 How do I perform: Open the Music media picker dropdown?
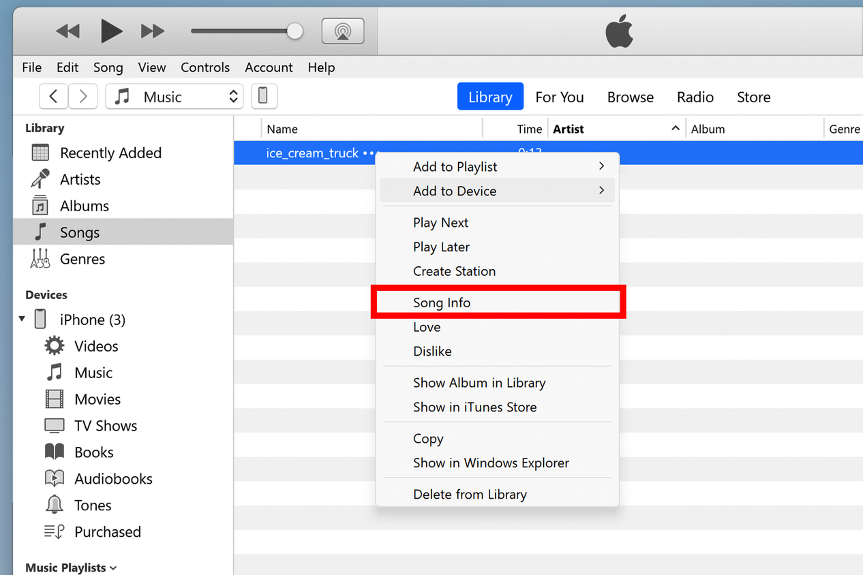175,96
